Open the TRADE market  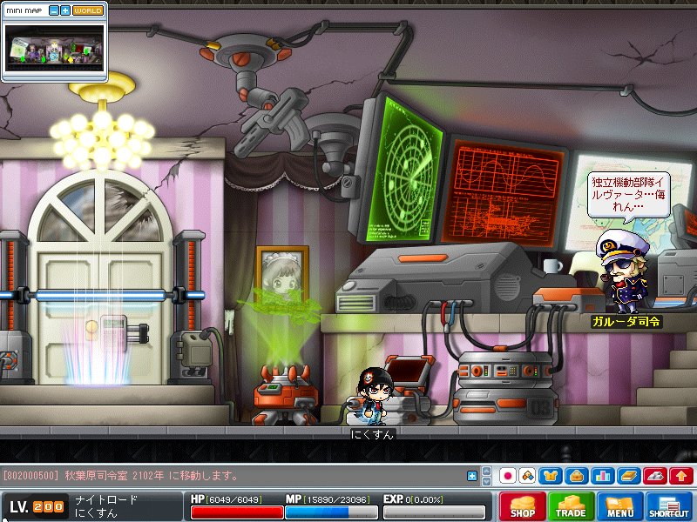[x=571, y=506]
